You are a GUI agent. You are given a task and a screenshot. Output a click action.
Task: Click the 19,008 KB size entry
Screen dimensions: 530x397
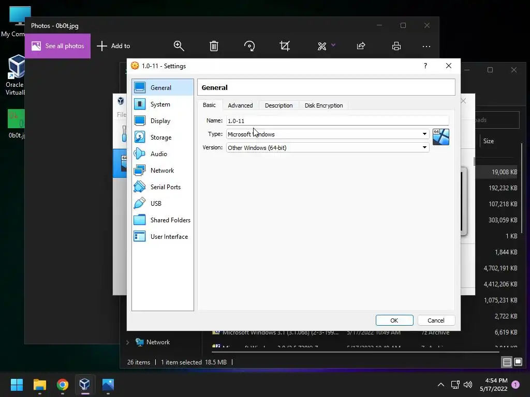point(504,172)
